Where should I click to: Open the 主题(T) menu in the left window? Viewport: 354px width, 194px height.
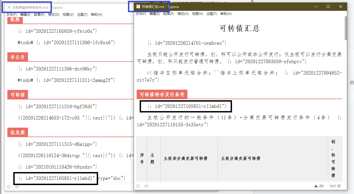pos(82,15)
